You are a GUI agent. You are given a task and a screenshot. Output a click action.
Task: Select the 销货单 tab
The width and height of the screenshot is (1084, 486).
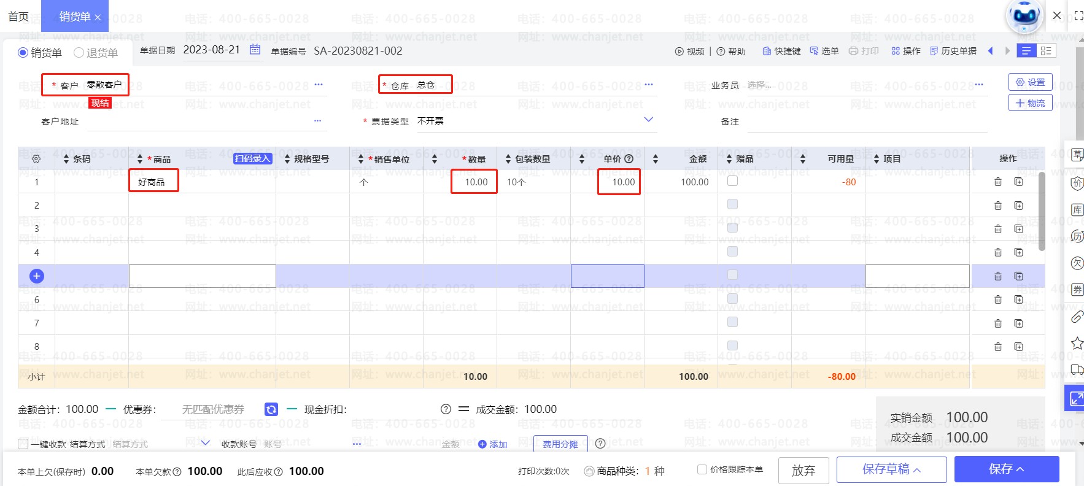(74, 17)
